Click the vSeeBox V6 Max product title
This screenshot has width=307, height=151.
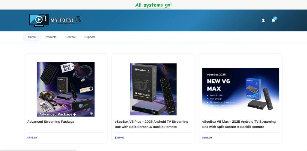239,124
